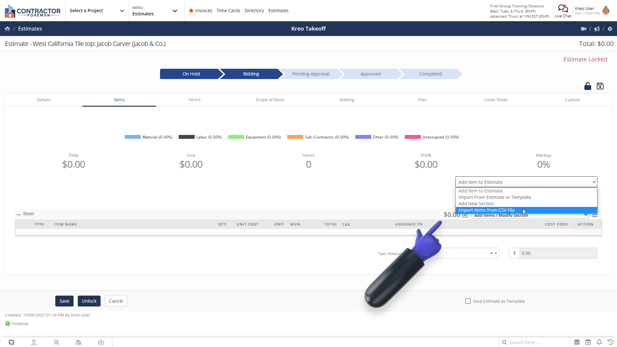Switch to the Cover Sheet tab
This screenshot has height=347, width=617.
click(x=496, y=100)
